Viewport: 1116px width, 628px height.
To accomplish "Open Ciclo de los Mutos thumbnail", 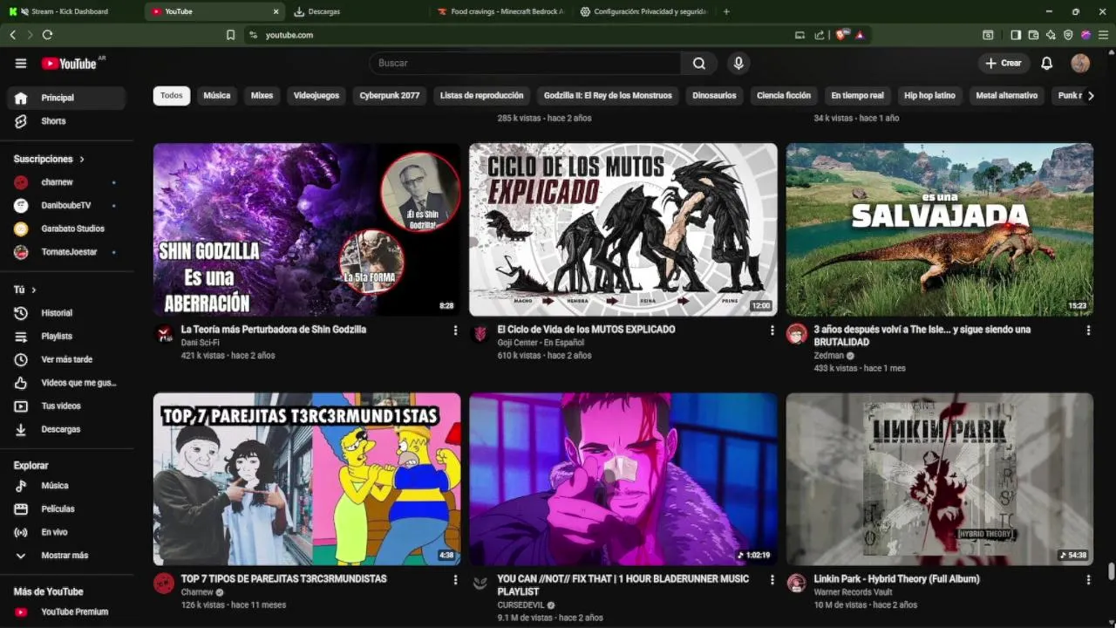I will coord(623,229).
